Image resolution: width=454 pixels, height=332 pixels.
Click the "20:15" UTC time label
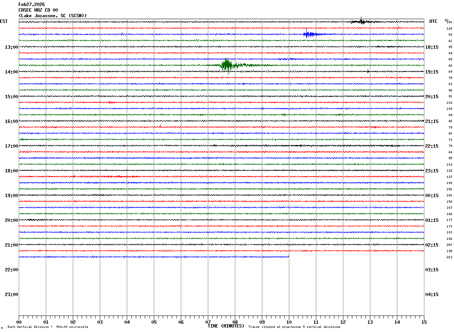click(432, 96)
